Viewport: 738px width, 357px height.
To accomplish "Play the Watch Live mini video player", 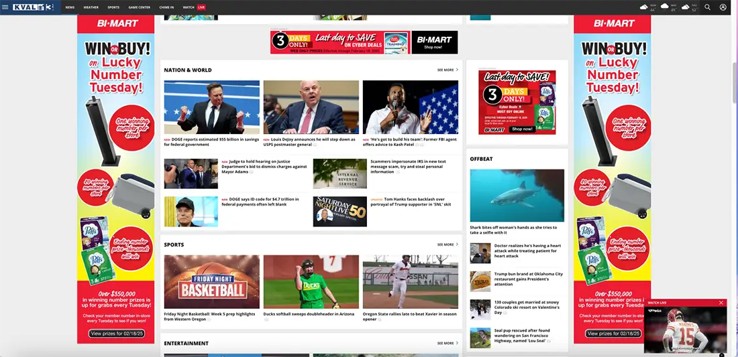I will click(685, 330).
